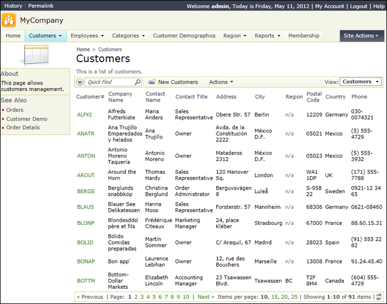Click the round arrow icon beside Quick Find
The image size is (387, 304).
80,82
